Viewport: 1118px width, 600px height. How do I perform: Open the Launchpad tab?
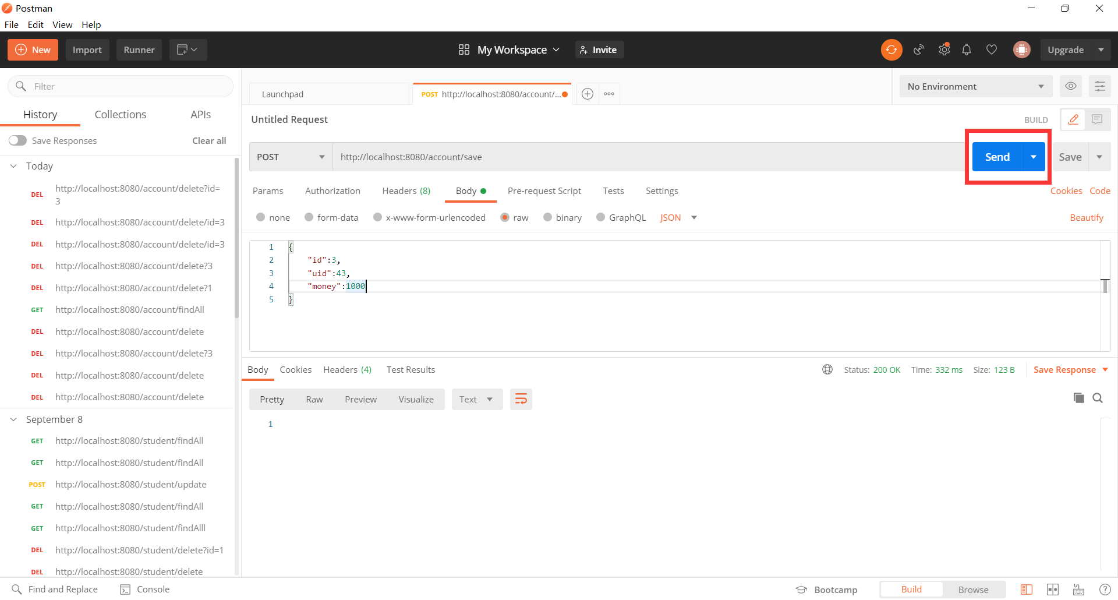[330, 94]
